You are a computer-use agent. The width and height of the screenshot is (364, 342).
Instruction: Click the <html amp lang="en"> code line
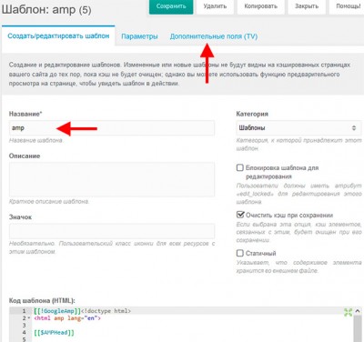coord(67,318)
